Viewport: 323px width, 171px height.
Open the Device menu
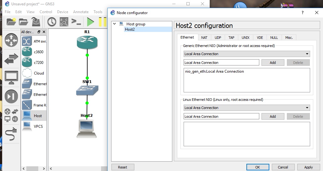click(x=63, y=12)
